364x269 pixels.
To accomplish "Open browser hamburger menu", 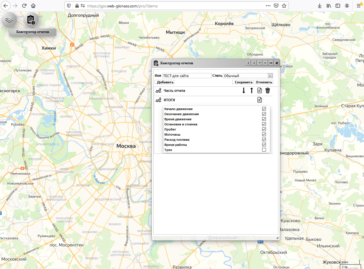I will 359,6.
